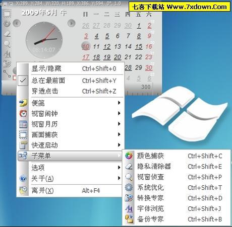Viewport: 232px width, 227px height.
Task: Click the color wheel icon for 颜色捕获
Action: (x=129, y=156)
